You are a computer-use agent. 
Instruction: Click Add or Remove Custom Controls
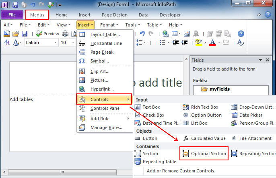[x=180, y=171]
